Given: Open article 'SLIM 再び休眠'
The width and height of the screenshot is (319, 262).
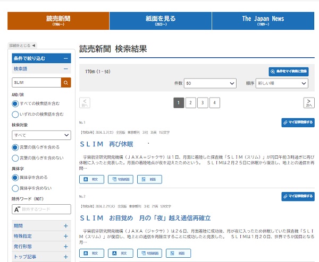Looking at the screenshot, I should (106, 144).
